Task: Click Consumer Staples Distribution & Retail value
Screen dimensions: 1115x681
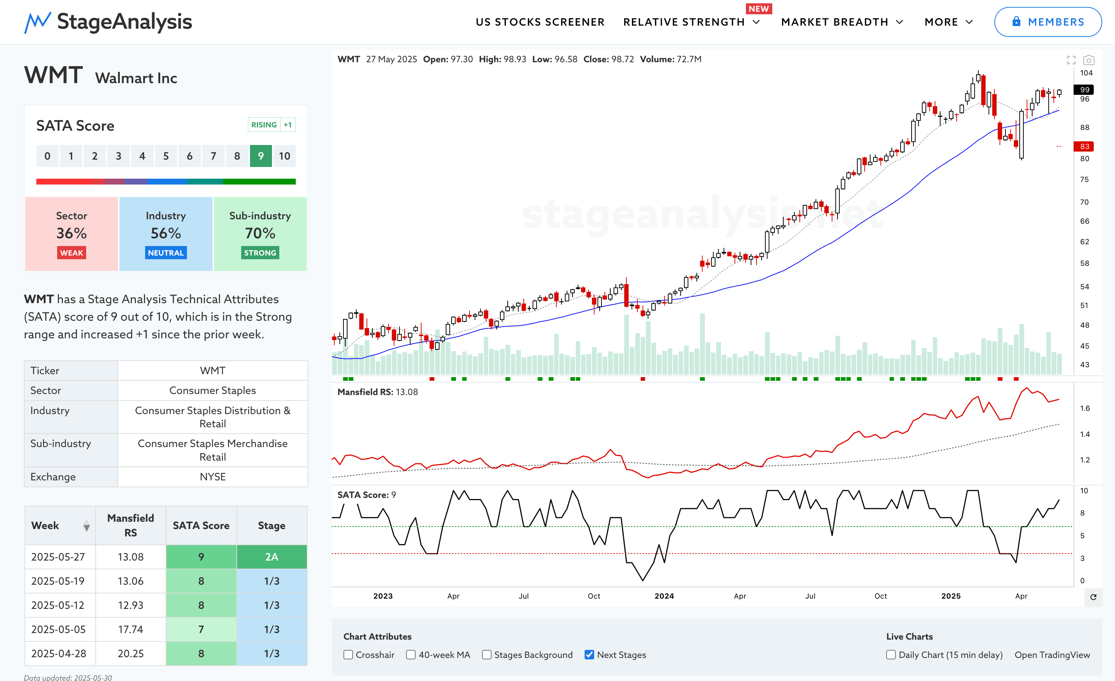Action: pyautogui.click(x=213, y=417)
